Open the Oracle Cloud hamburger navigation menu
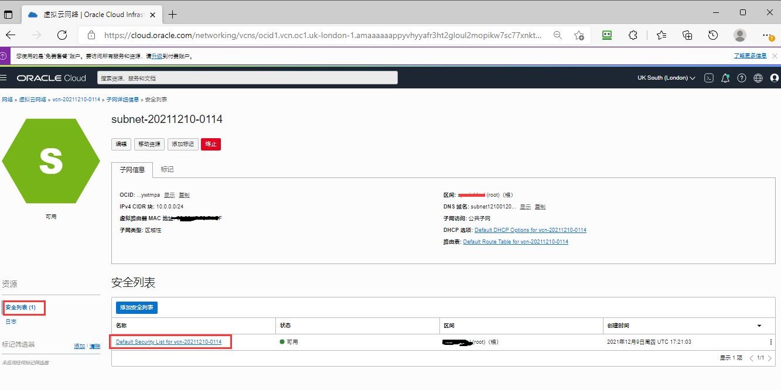This screenshot has width=781, height=390. tap(4, 78)
